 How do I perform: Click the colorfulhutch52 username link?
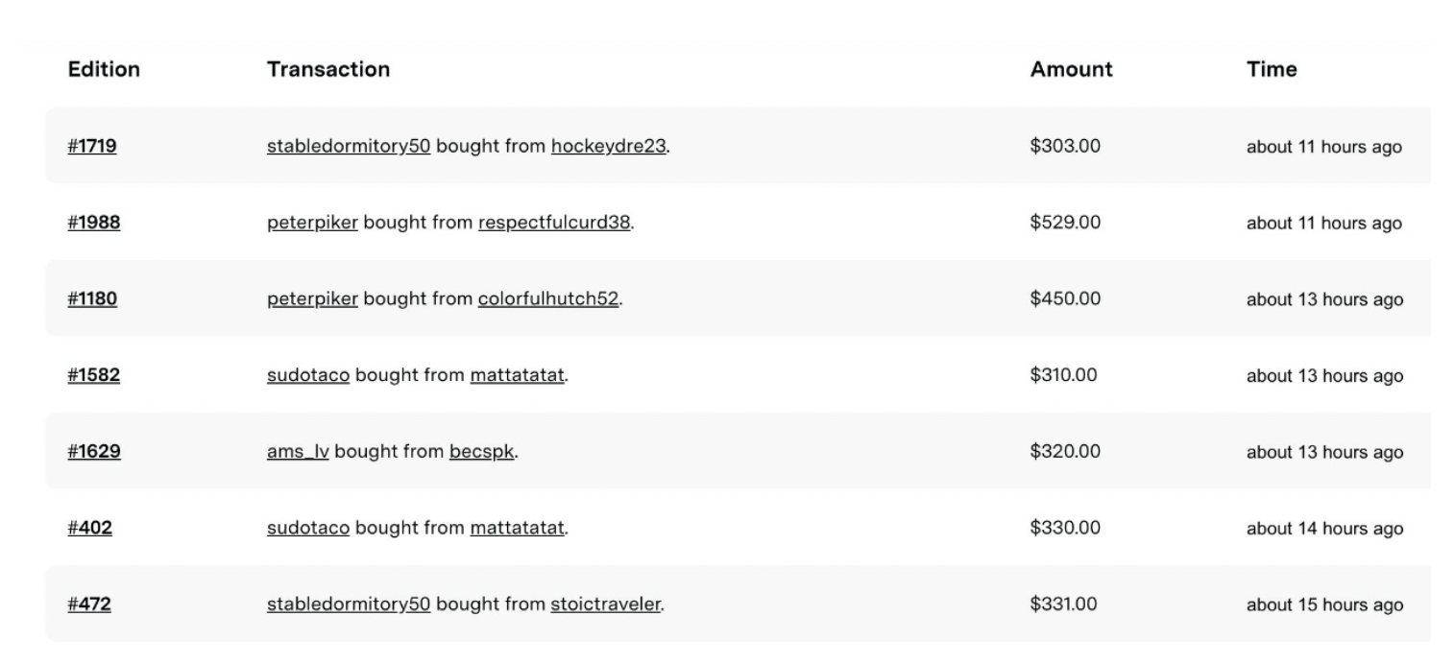(548, 299)
